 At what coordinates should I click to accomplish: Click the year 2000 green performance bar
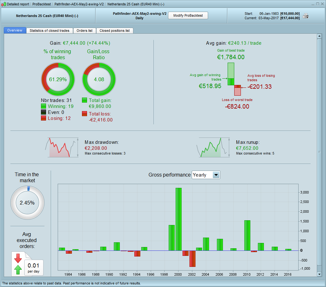click(x=178, y=219)
